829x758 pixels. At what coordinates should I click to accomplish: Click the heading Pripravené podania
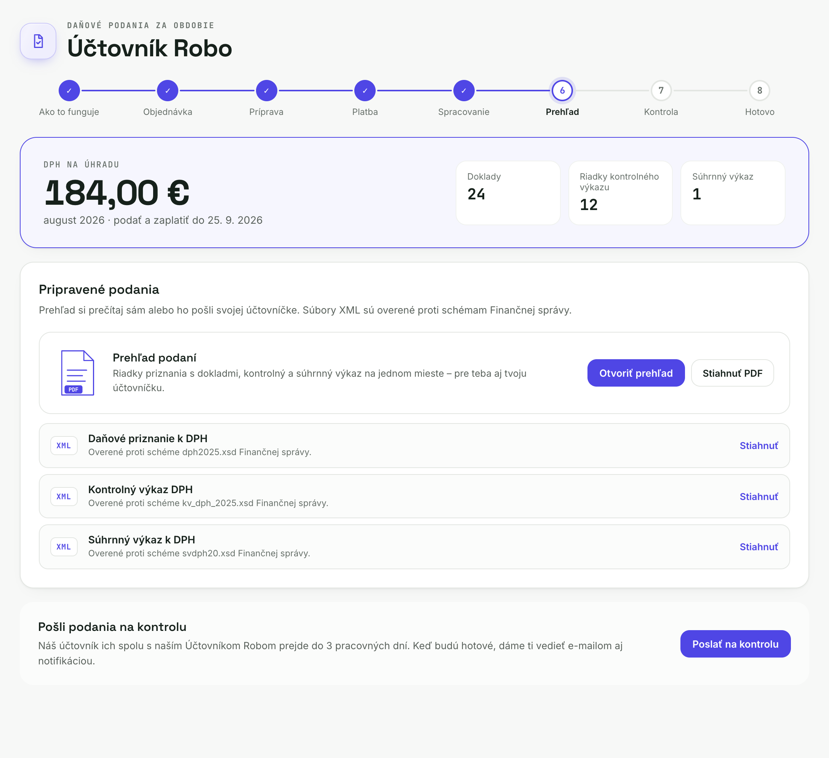click(99, 290)
